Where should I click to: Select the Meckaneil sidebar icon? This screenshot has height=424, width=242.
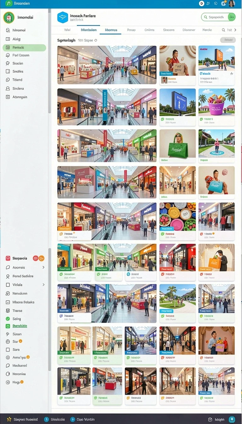pyautogui.click(x=8, y=366)
